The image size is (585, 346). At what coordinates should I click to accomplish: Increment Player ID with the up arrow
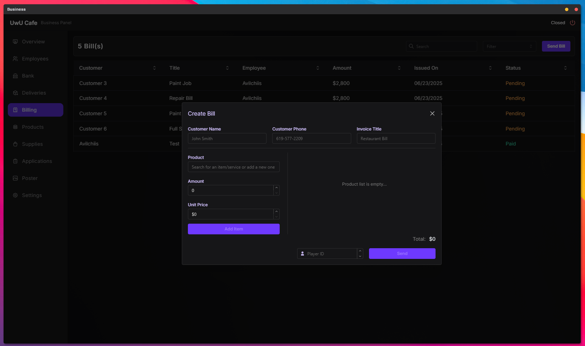[360, 251]
